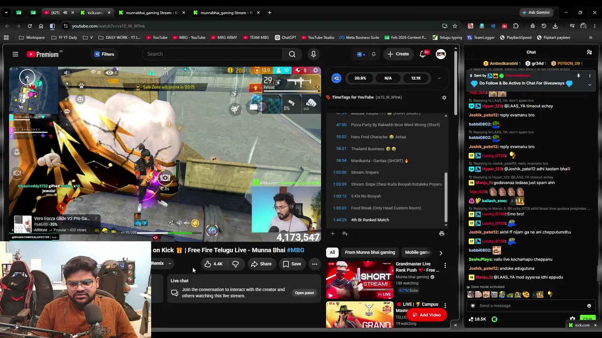Toggle the vidIQ Filters button
Screen dimensions: 602x338
104,54
